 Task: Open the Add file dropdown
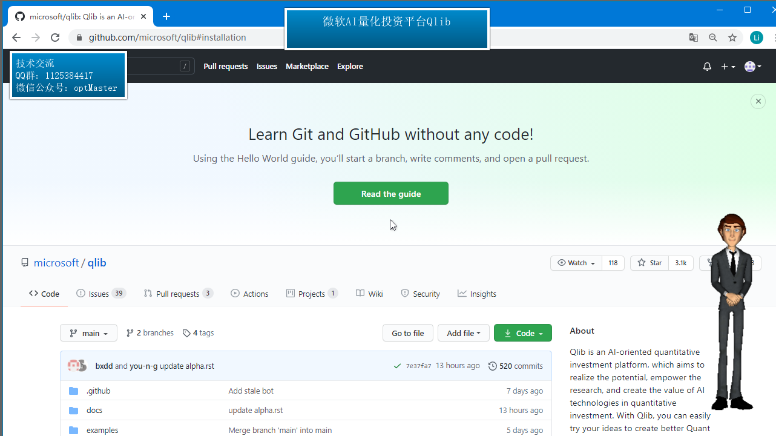click(x=463, y=332)
